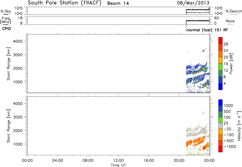Select the CPID label
Screen dimensions: 242x167
[x=7, y=29]
